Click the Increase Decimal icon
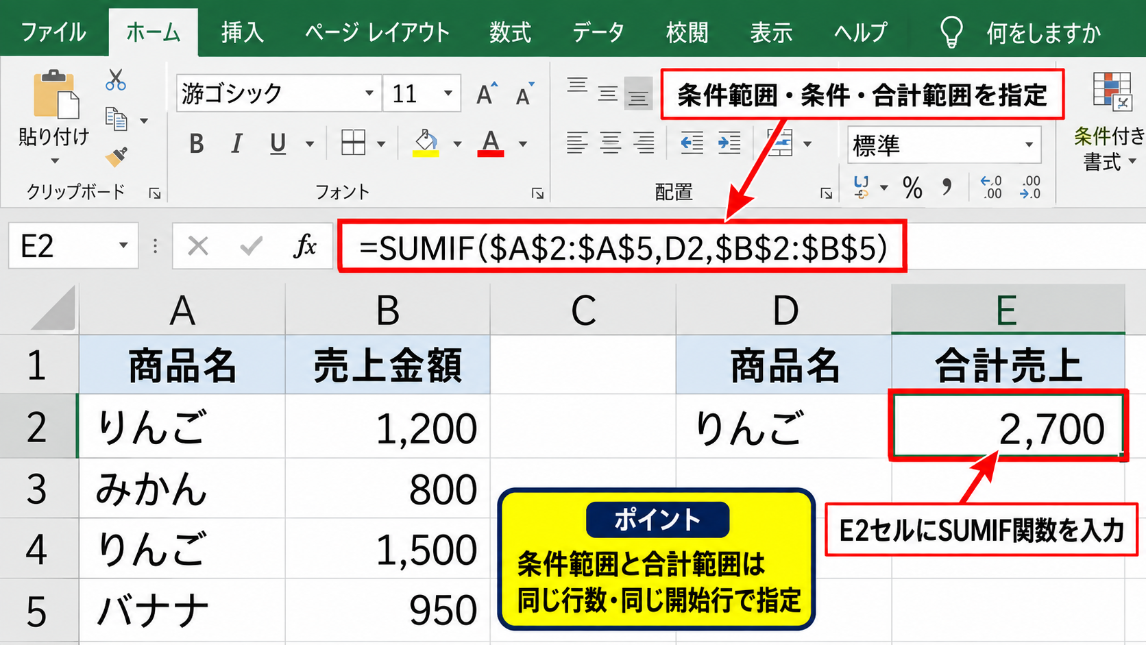 tap(991, 186)
